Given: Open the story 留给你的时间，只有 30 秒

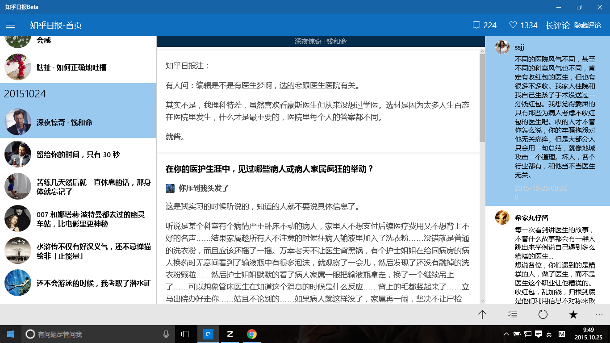Looking at the screenshot, I should pos(78,155).
